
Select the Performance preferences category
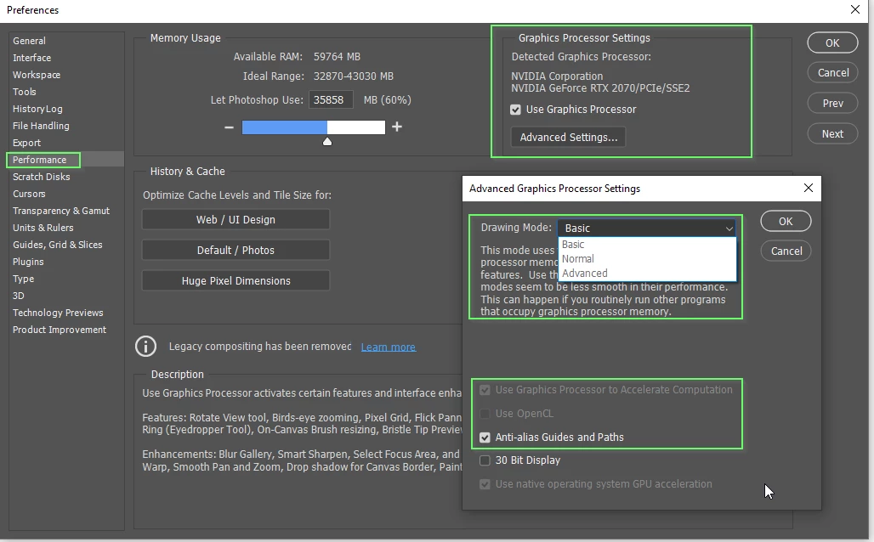tap(40, 160)
